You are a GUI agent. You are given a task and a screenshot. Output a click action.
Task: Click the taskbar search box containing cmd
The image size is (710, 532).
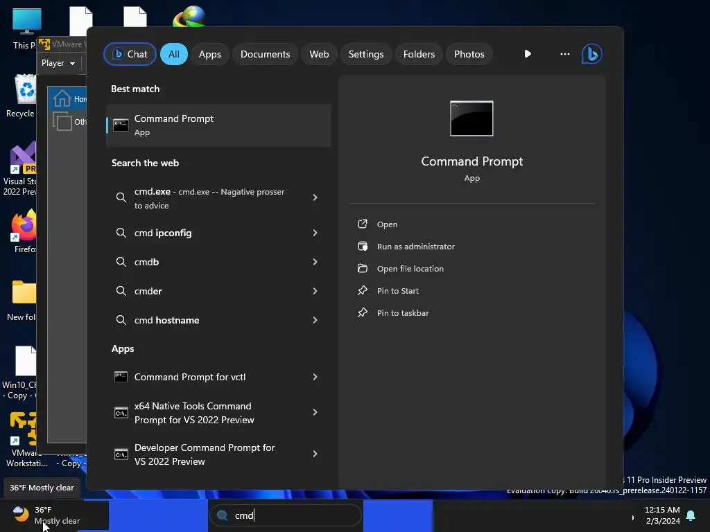click(x=286, y=515)
